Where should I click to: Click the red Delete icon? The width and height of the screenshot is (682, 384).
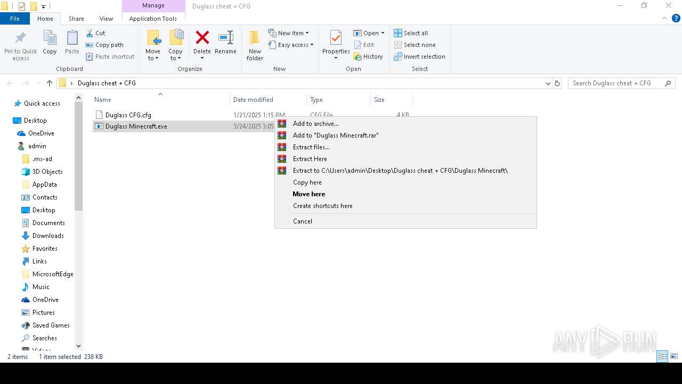(202, 37)
